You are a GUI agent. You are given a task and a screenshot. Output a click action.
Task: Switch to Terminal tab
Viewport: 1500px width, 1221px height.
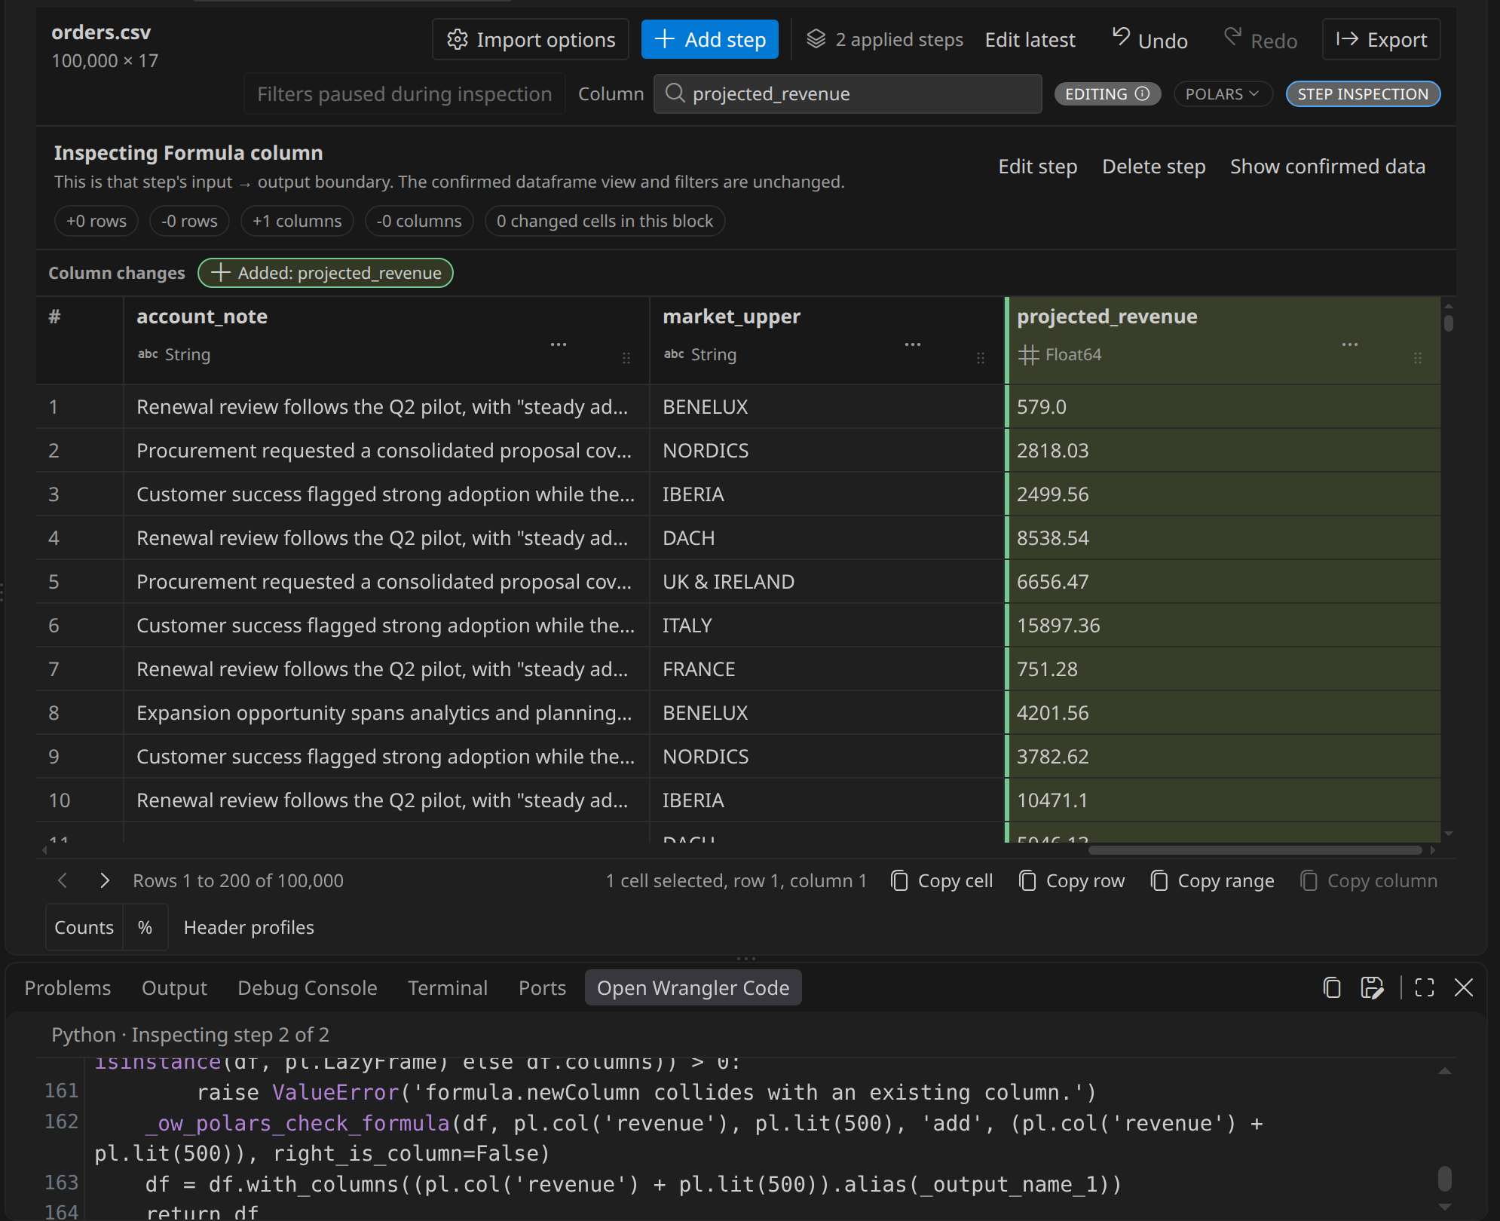[x=448, y=988]
